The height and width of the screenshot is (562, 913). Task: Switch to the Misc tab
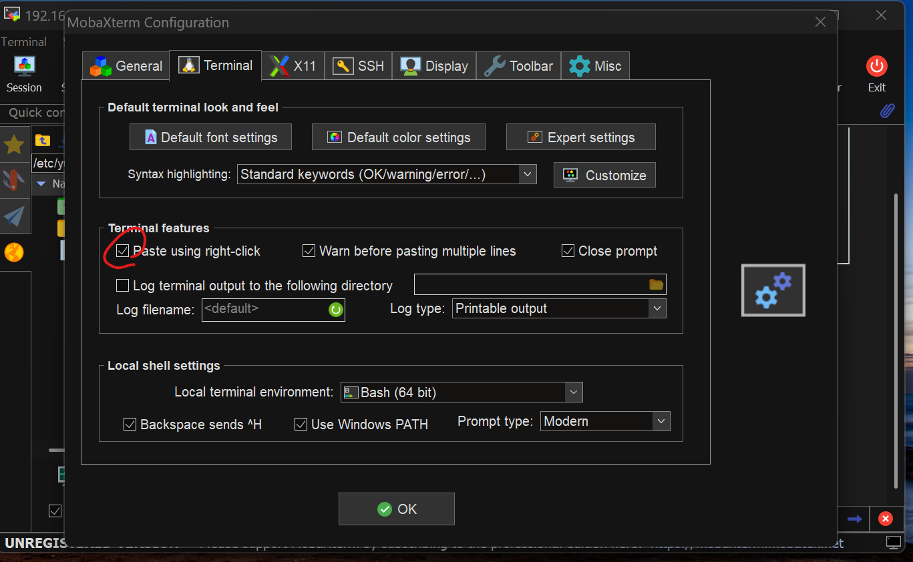coord(595,66)
